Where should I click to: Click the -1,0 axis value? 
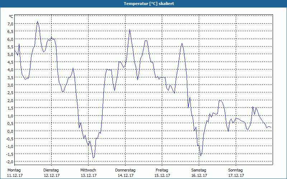coord(10,146)
